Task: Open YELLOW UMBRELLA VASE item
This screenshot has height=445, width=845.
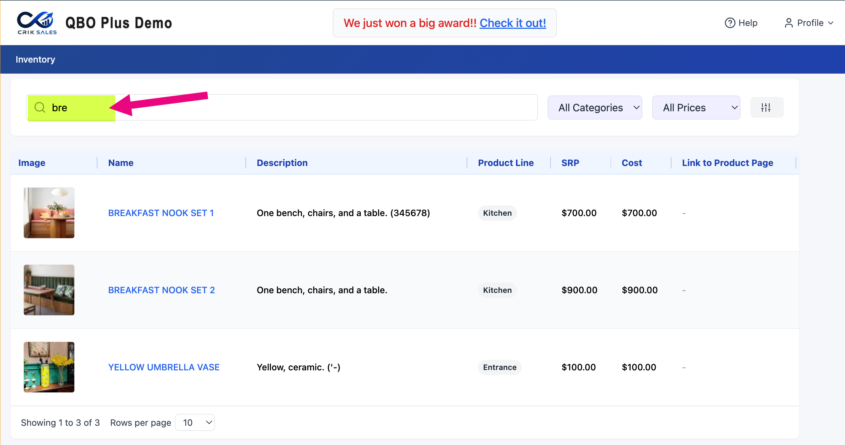Action: point(164,367)
